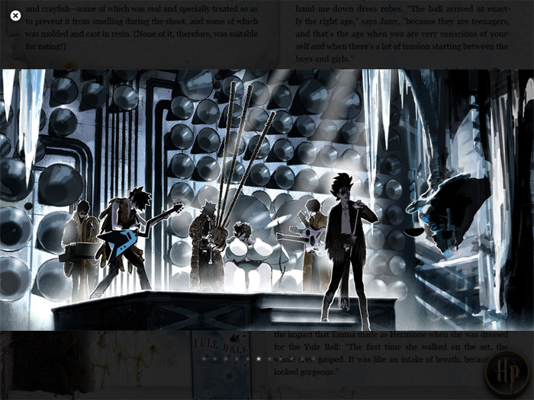Jump to first star in gallery pagination
The image size is (534, 400).
[x=204, y=359]
